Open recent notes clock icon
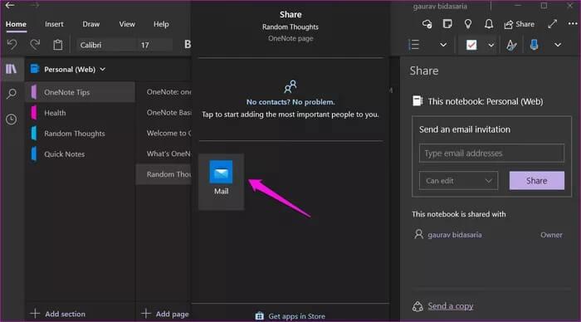Viewport: 581px width, 322px height. pos(11,120)
